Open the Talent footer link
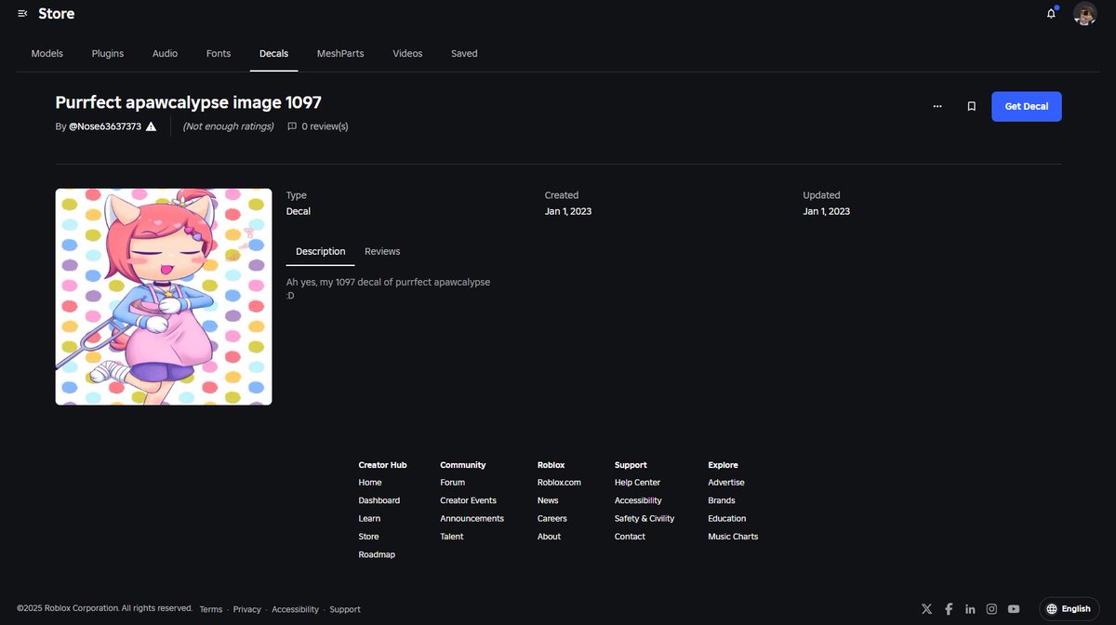 click(452, 537)
